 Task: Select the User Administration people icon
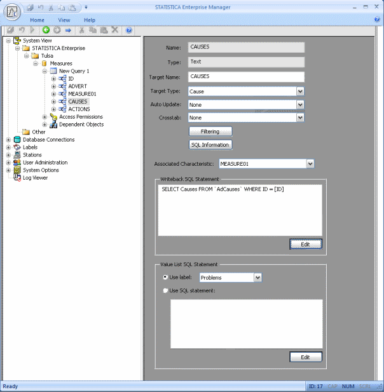tap(17, 163)
